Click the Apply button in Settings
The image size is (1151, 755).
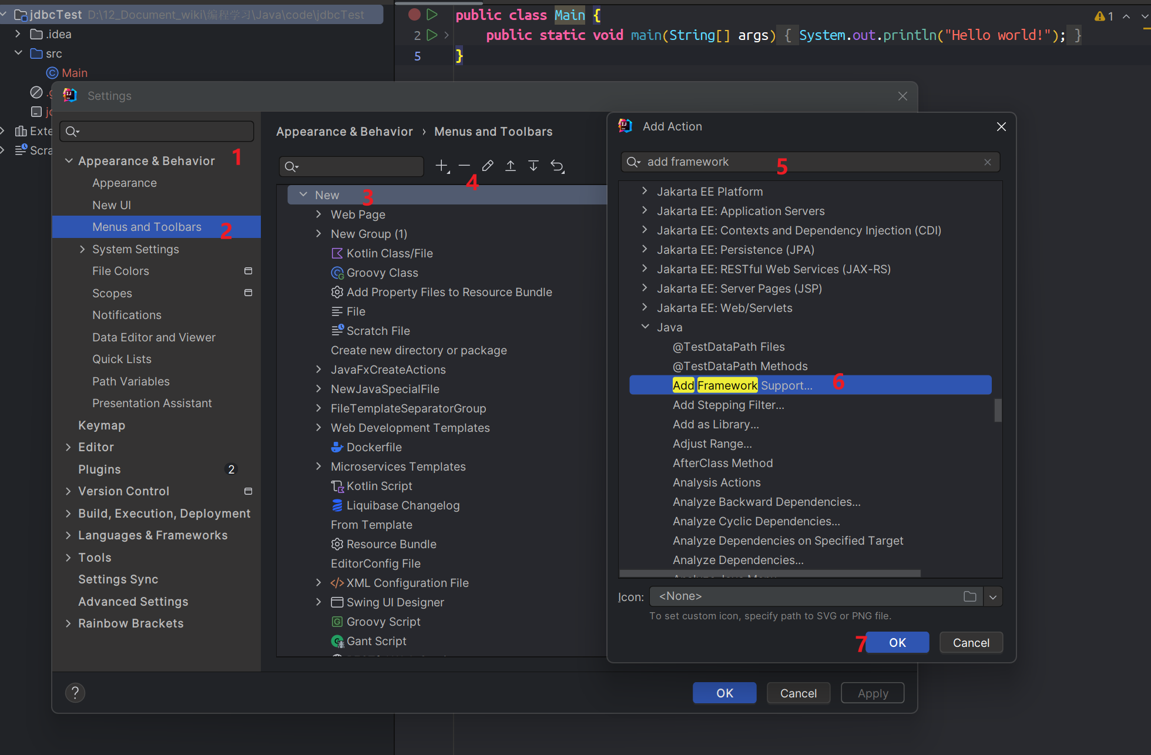click(873, 693)
